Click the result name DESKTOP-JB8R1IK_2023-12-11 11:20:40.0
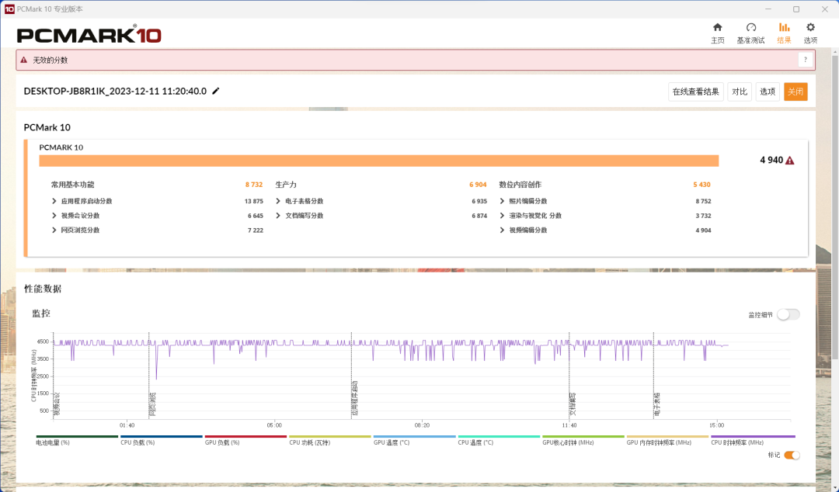Viewport: 839px width, 492px height. click(115, 91)
